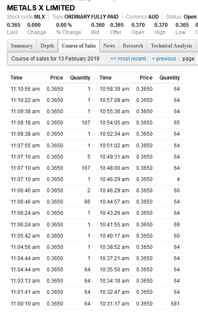Open the Summary tab
This screenshot has height=315, width=198.
point(22,46)
